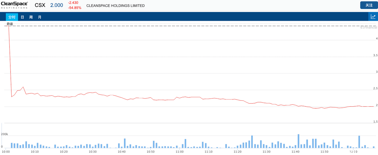Click the tall volume bar near 11:25
This screenshot has width=378, height=155.
(x=252, y=142)
